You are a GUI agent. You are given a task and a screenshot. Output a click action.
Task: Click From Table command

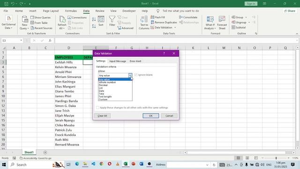[39, 23]
